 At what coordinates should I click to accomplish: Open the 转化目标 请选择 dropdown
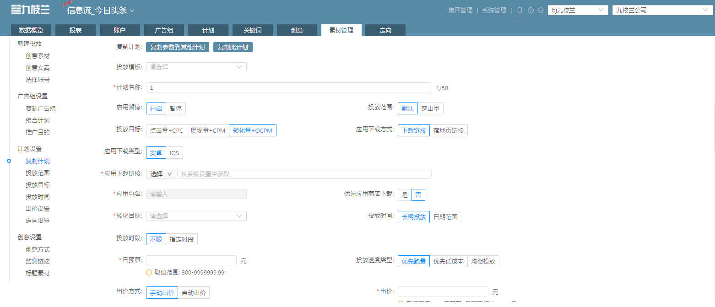(196, 216)
